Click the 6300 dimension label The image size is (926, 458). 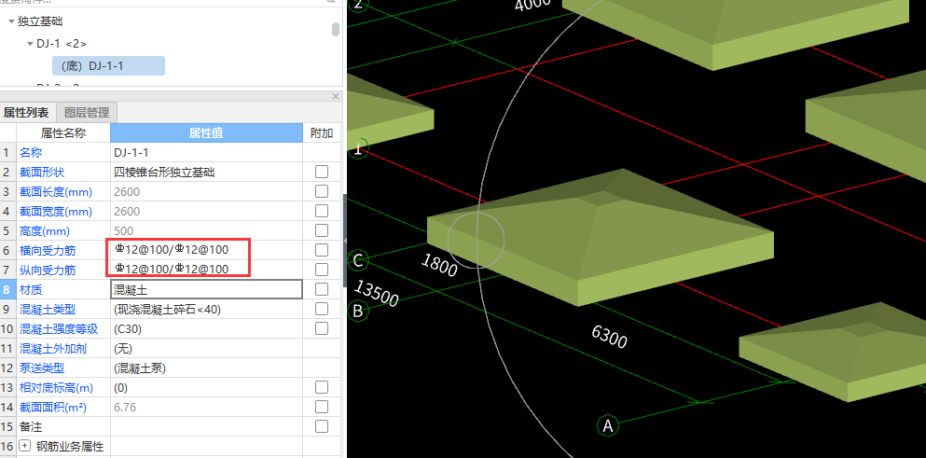tap(609, 336)
